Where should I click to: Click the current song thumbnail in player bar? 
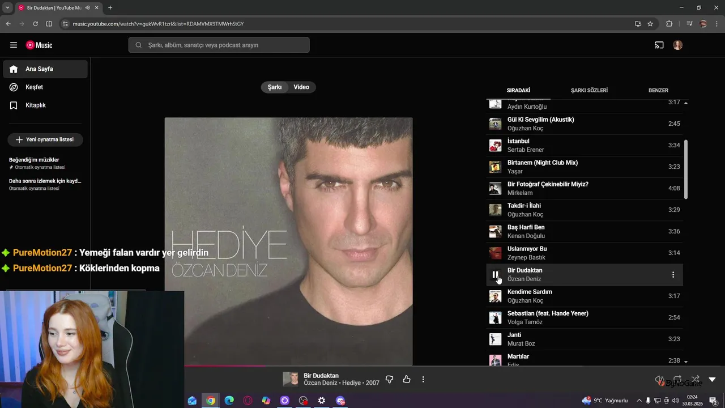[291, 380]
